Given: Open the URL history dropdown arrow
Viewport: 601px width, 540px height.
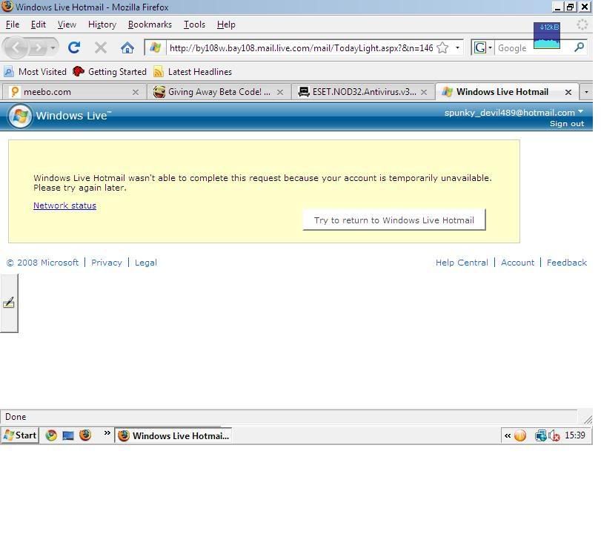Looking at the screenshot, I should (457, 47).
